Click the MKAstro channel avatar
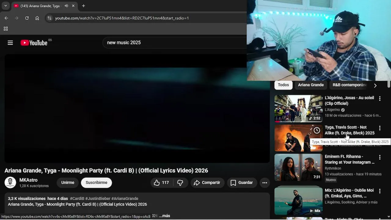 point(10,182)
